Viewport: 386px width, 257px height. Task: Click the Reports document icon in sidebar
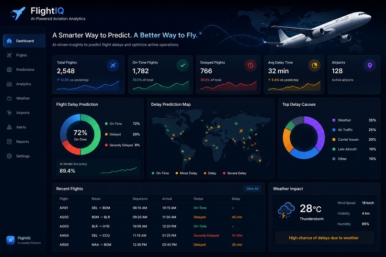pos(9,142)
